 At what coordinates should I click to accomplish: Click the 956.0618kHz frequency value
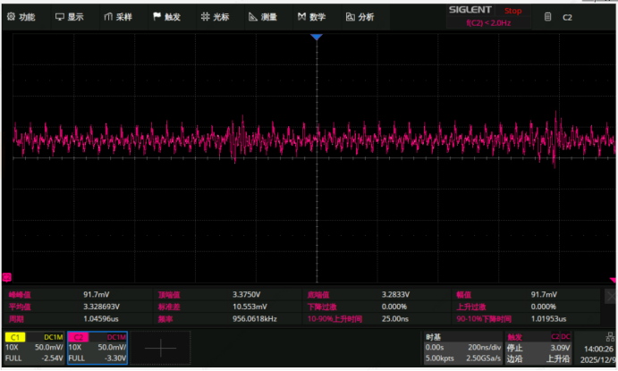coord(255,318)
